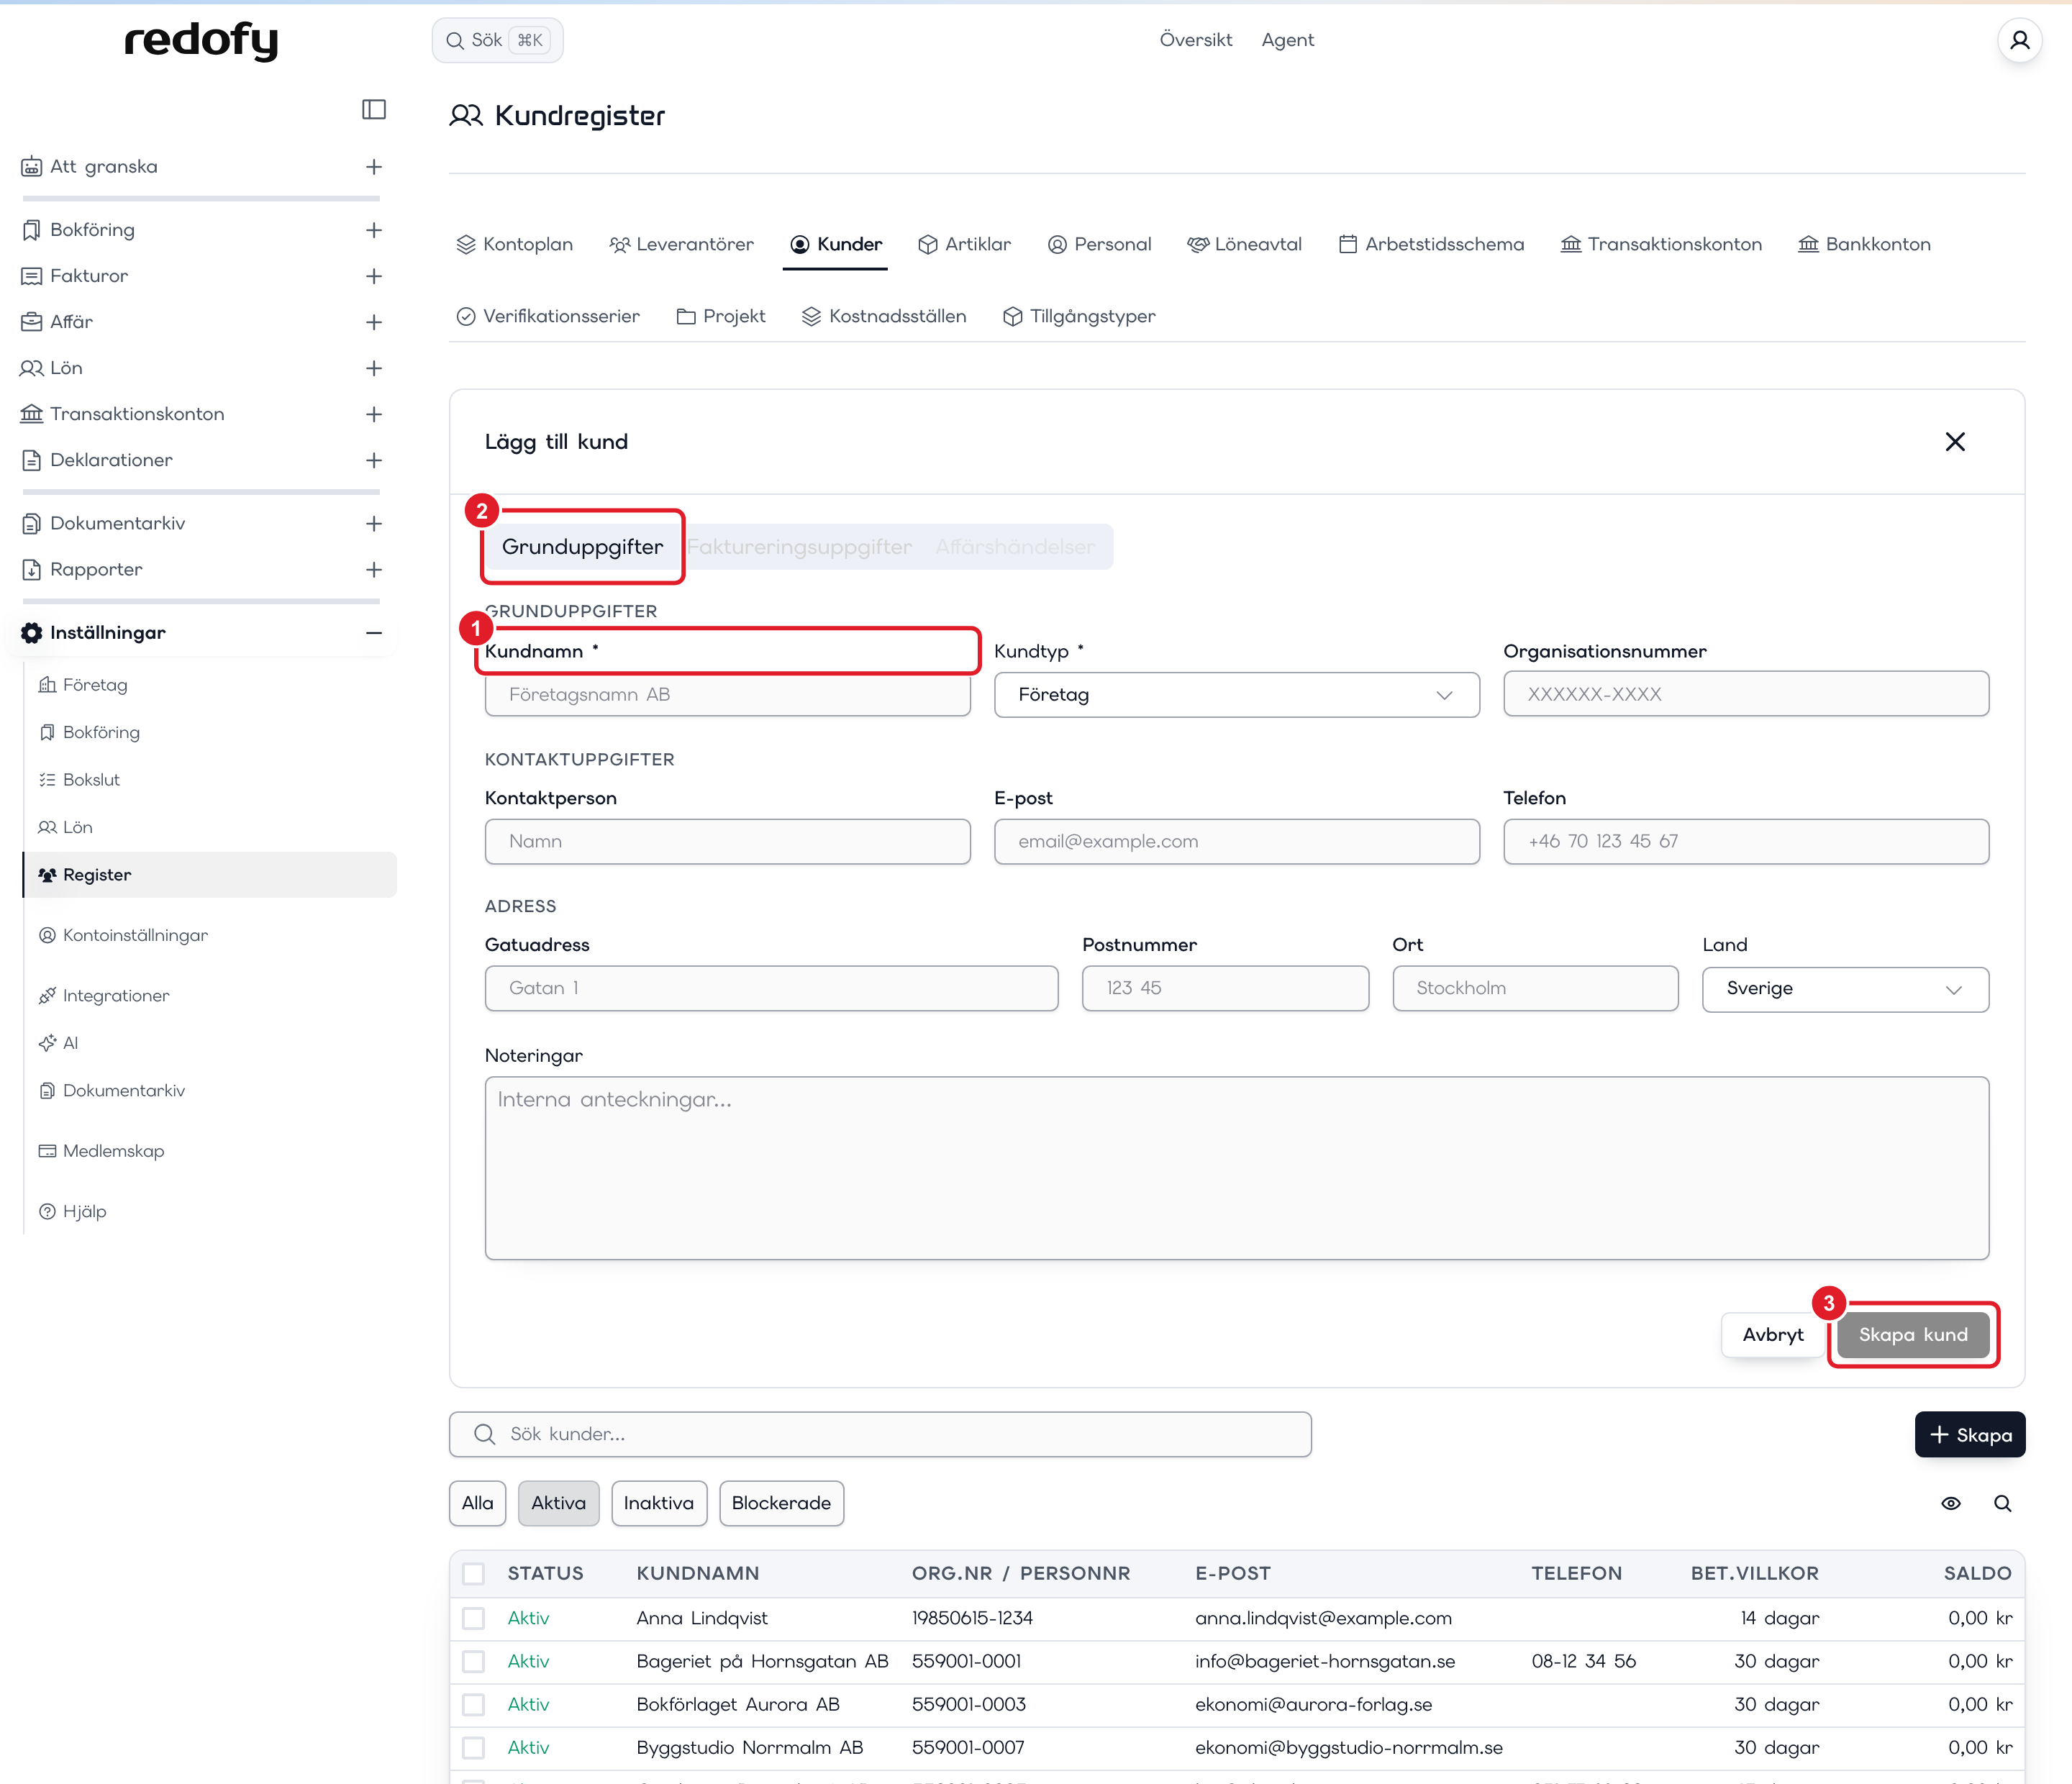Click the KUNDNAMN column header
Image resolution: width=2072 pixels, height=1784 pixels.
[x=697, y=1574]
